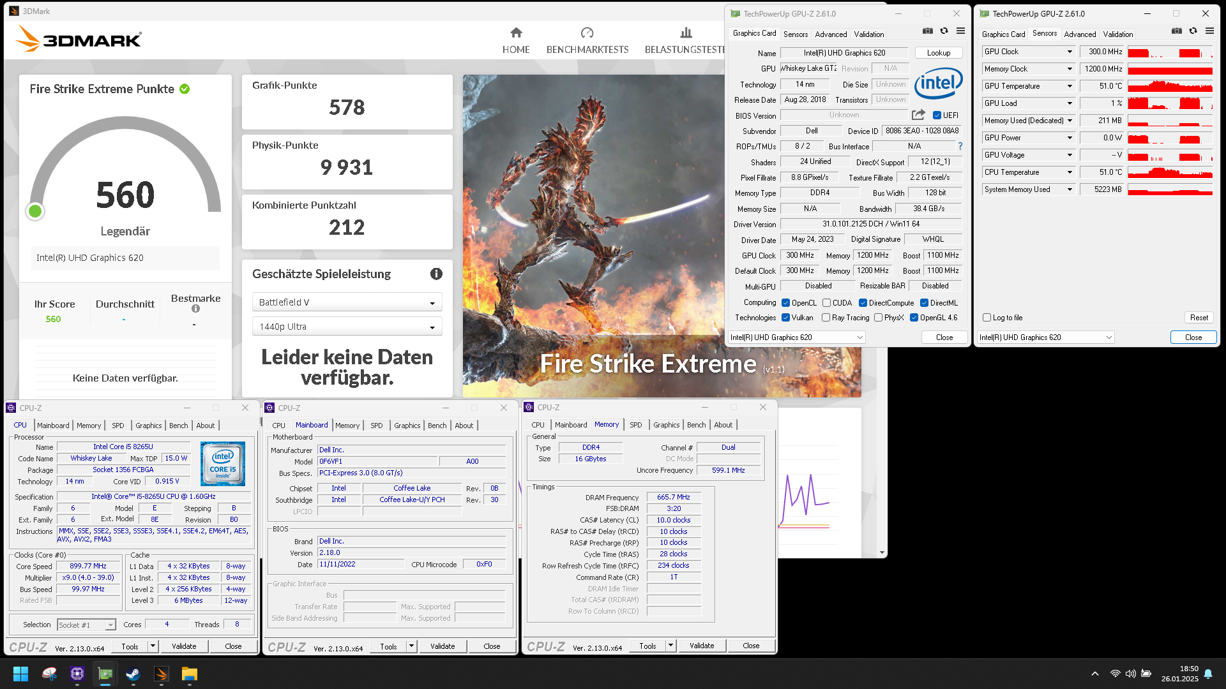Open Belastungstests bar chart icon
The height and width of the screenshot is (689, 1226).
[686, 33]
